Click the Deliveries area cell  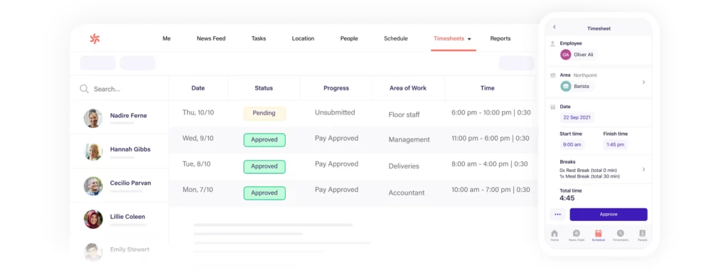[x=404, y=166]
